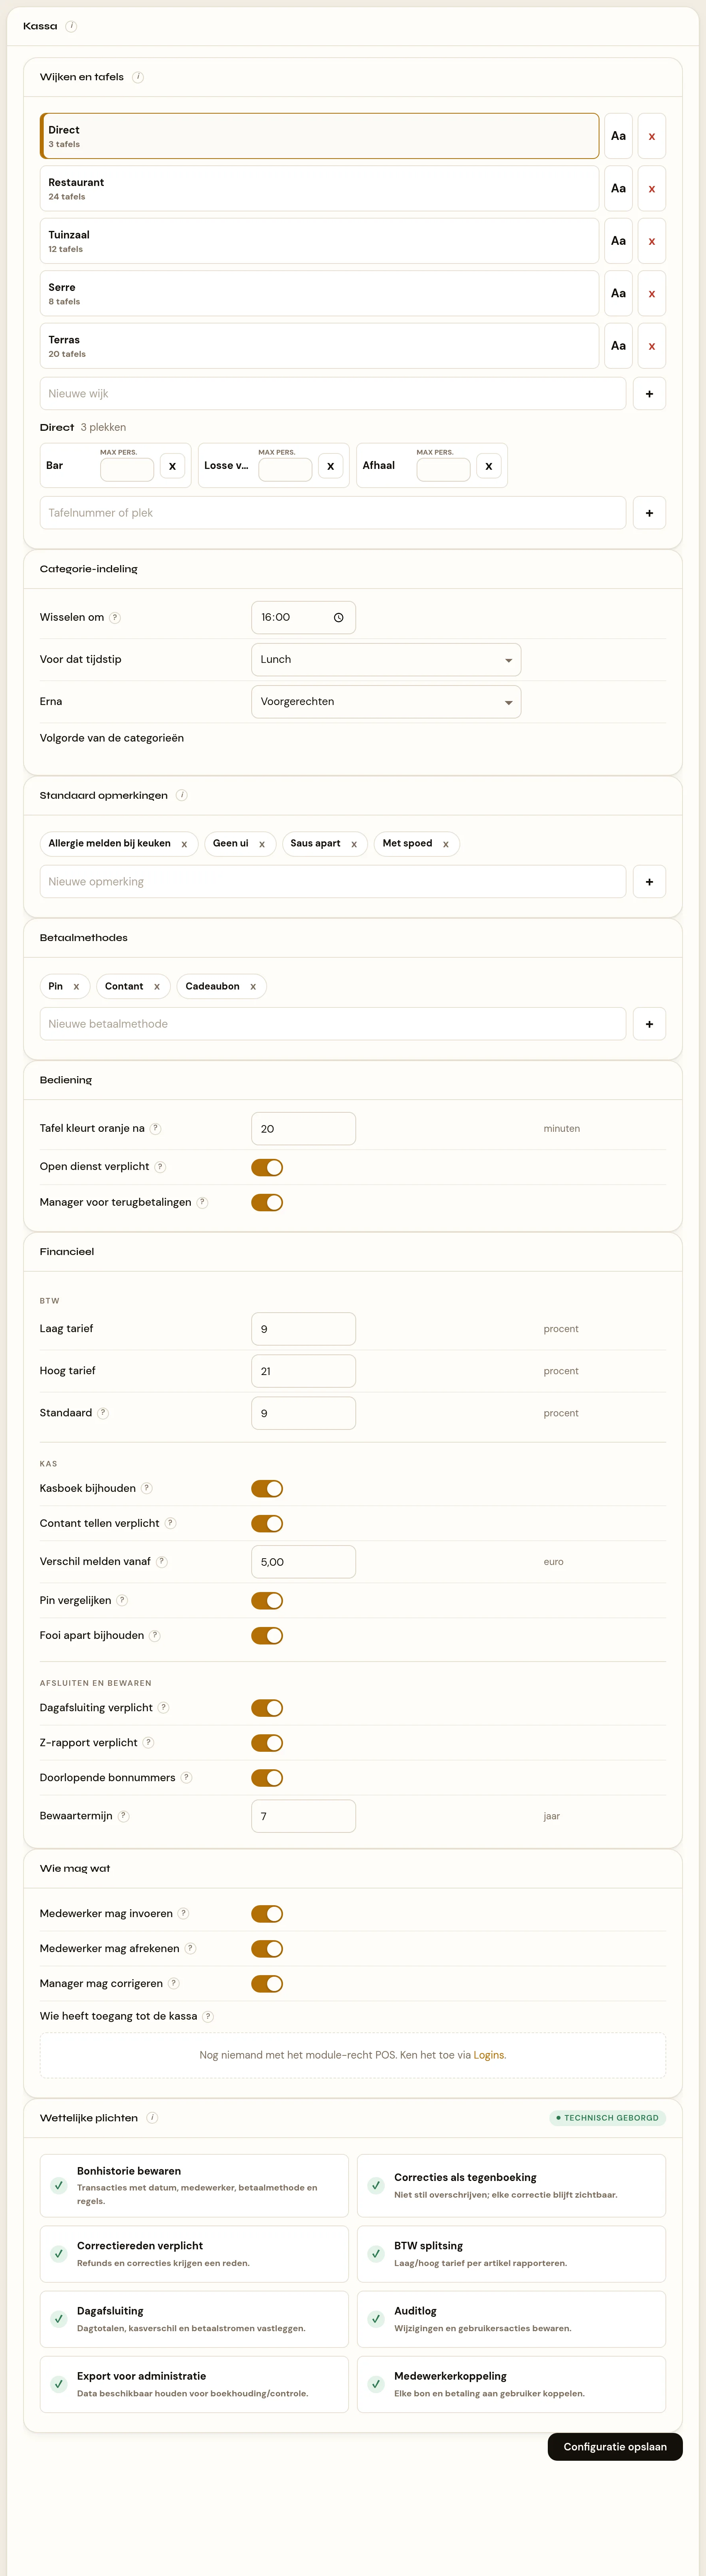Remove the Bar table spot

172,466
